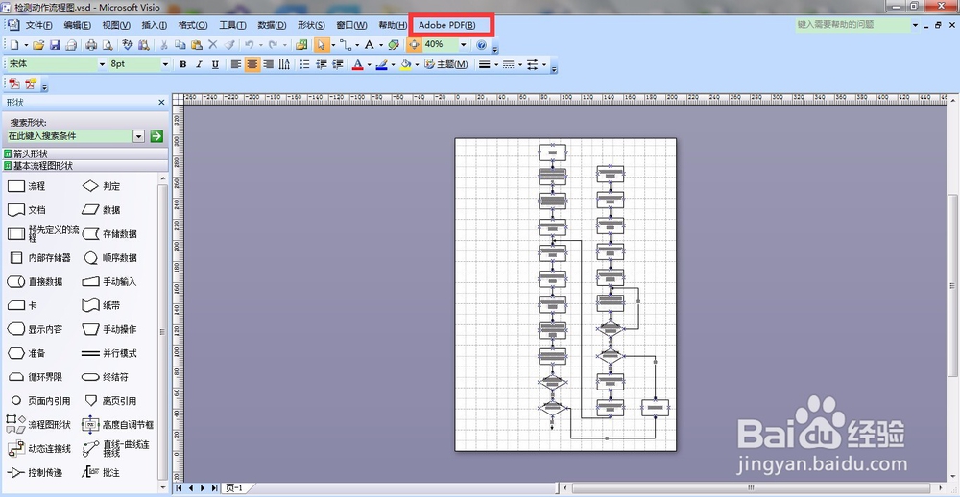Open the Visio Help icon
Image resolution: width=960 pixels, height=497 pixels.
481,45
